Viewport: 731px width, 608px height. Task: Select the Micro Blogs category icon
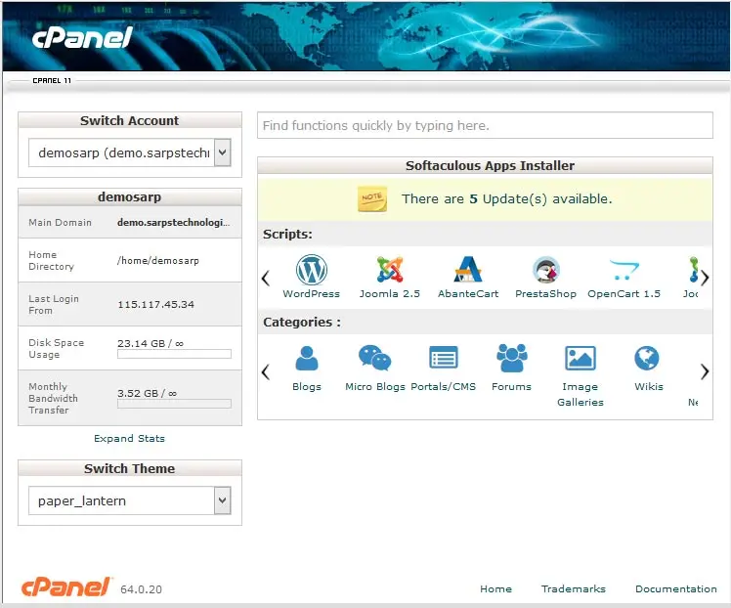coord(374,360)
